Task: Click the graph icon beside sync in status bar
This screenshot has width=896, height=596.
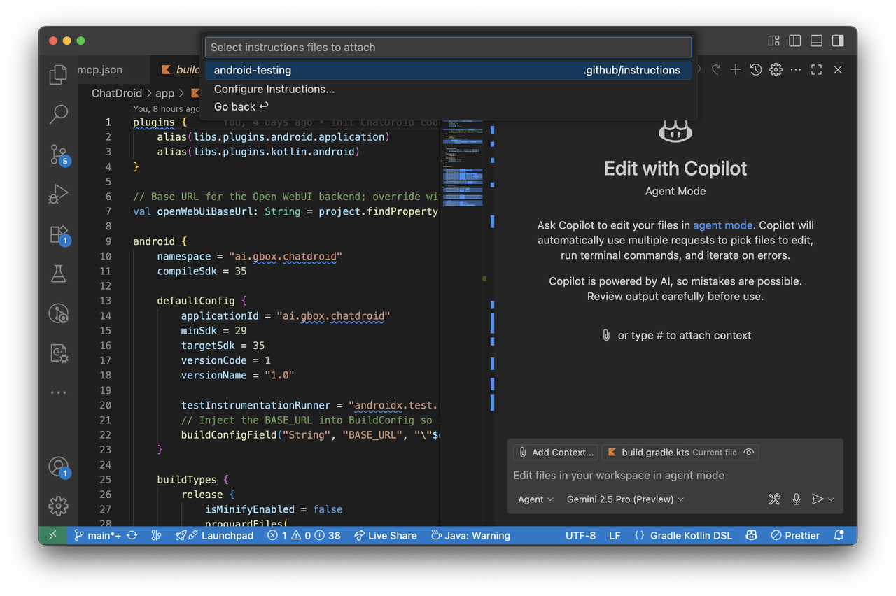Action: (156, 535)
